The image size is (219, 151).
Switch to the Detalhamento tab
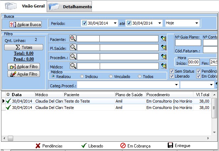tap(71, 6)
